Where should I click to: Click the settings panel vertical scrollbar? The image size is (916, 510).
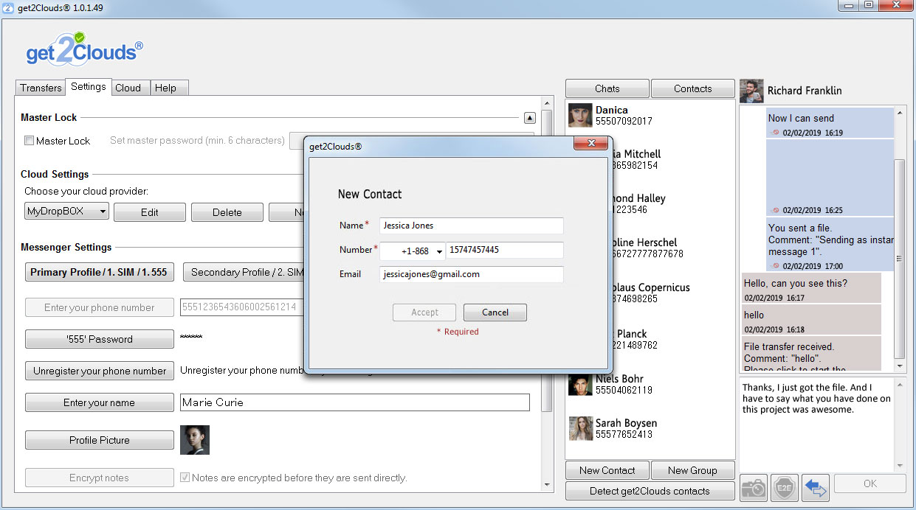[547, 260]
